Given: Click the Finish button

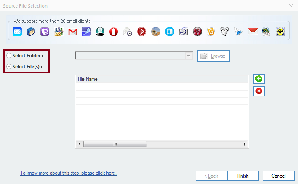Looking at the screenshot, I should tap(243, 176).
